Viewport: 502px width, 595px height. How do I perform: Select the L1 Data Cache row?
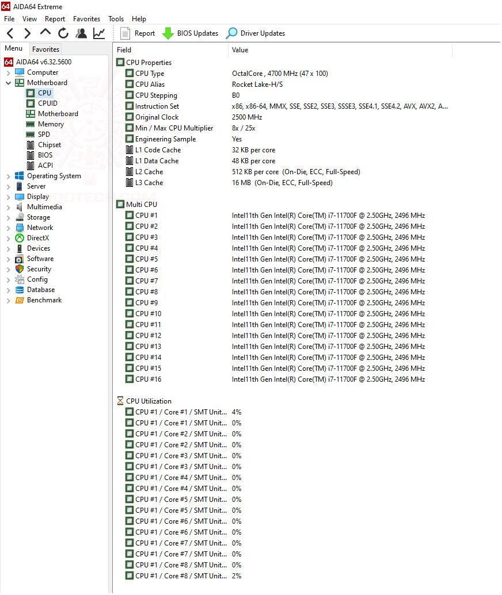283,161
